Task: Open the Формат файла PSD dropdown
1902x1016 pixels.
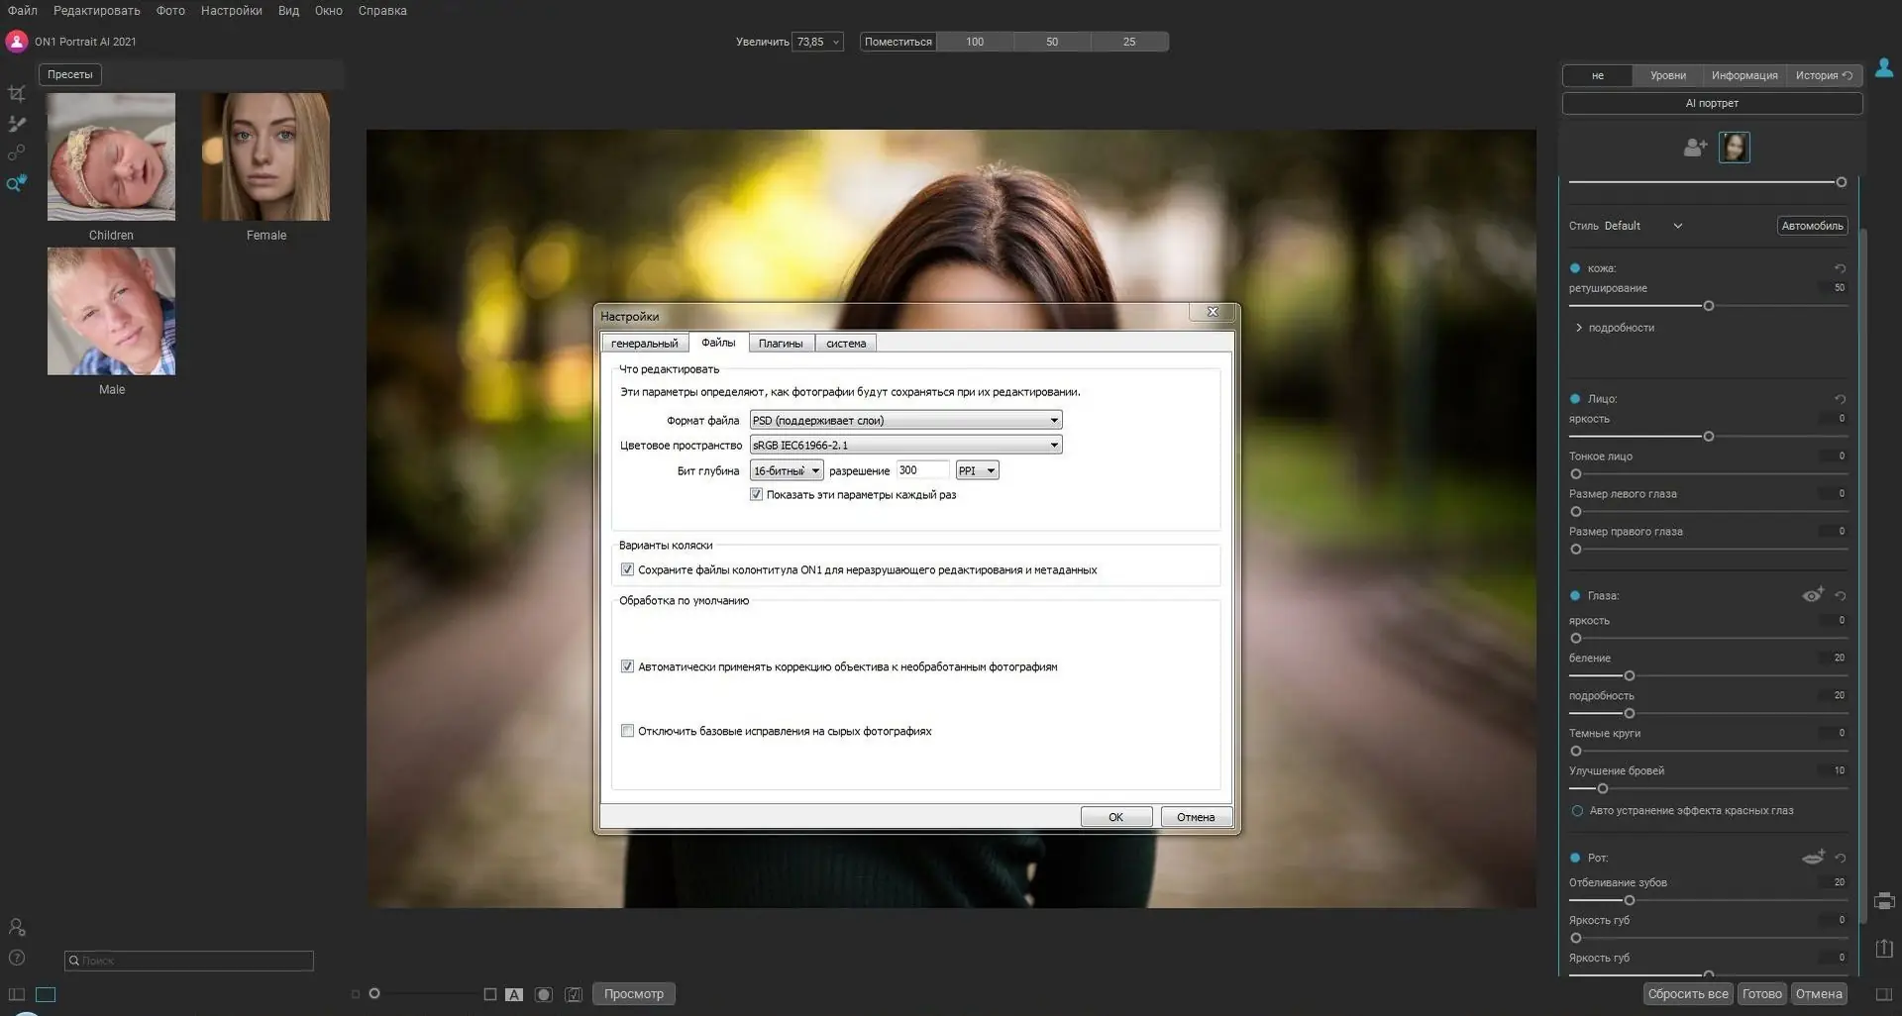Action: 905,420
